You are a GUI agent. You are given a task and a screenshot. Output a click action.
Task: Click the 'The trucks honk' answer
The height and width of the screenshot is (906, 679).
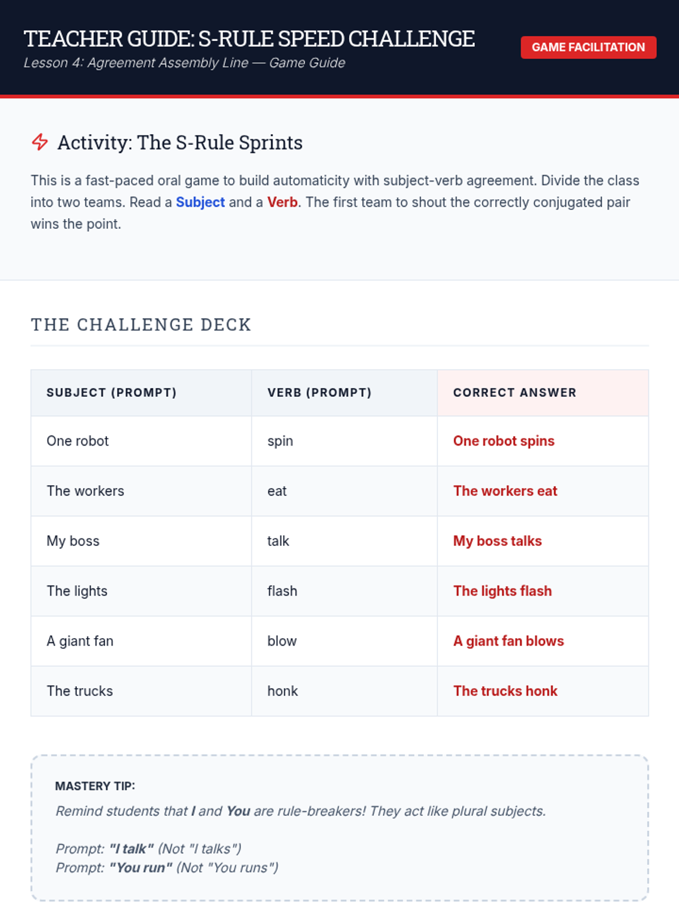[x=505, y=691]
